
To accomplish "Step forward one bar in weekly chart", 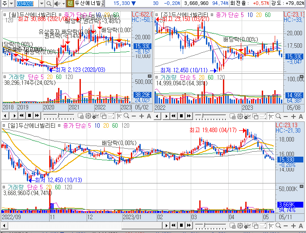I will 166,116.
